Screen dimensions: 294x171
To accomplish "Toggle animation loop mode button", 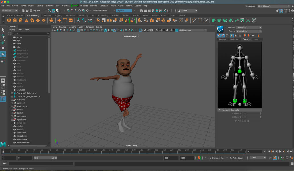I will 270,158.
